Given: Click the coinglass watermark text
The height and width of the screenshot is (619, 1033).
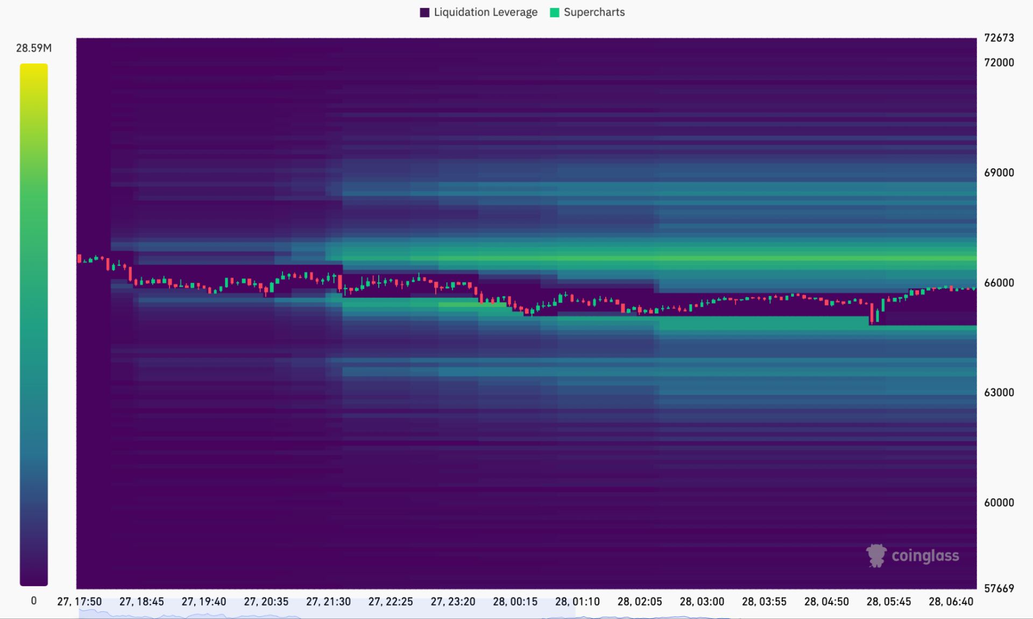Looking at the screenshot, I should coord(925,556).
